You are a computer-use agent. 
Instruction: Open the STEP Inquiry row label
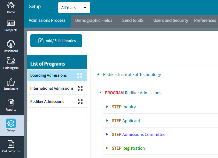click(124, 107)
